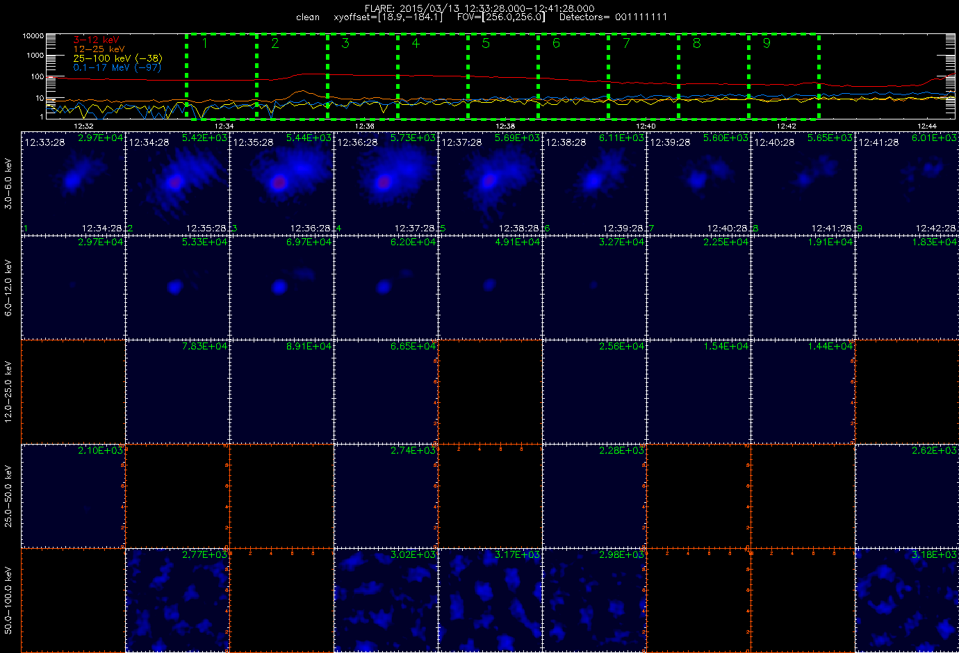The width and height of the screenshot is (959, 653).
Task: Click the 2.28E+03 peak value
Action: click(x=621, y=451)
